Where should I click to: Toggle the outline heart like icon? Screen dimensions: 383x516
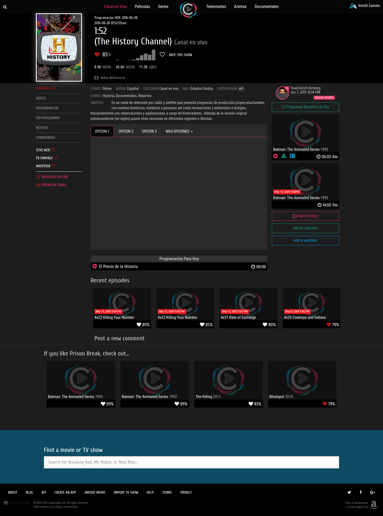(162, 54)
